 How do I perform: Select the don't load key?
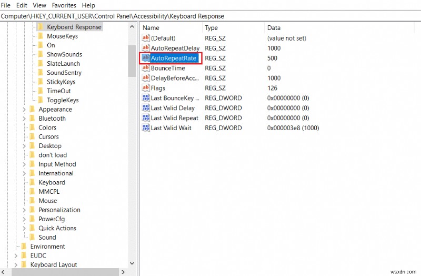coord(53,155)
